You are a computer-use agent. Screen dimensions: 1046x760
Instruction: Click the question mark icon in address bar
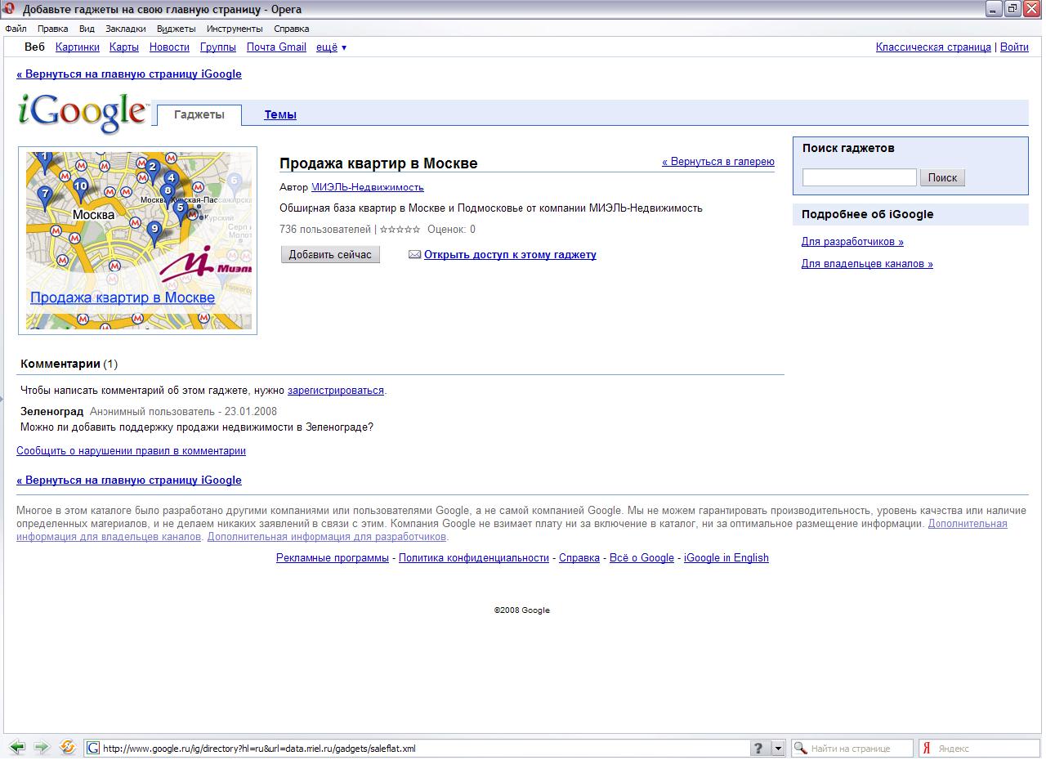[759, 748]
